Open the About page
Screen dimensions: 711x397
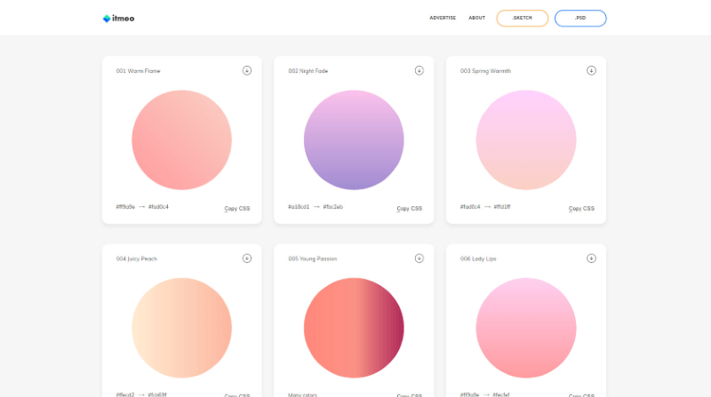click(x=476, y=18)
